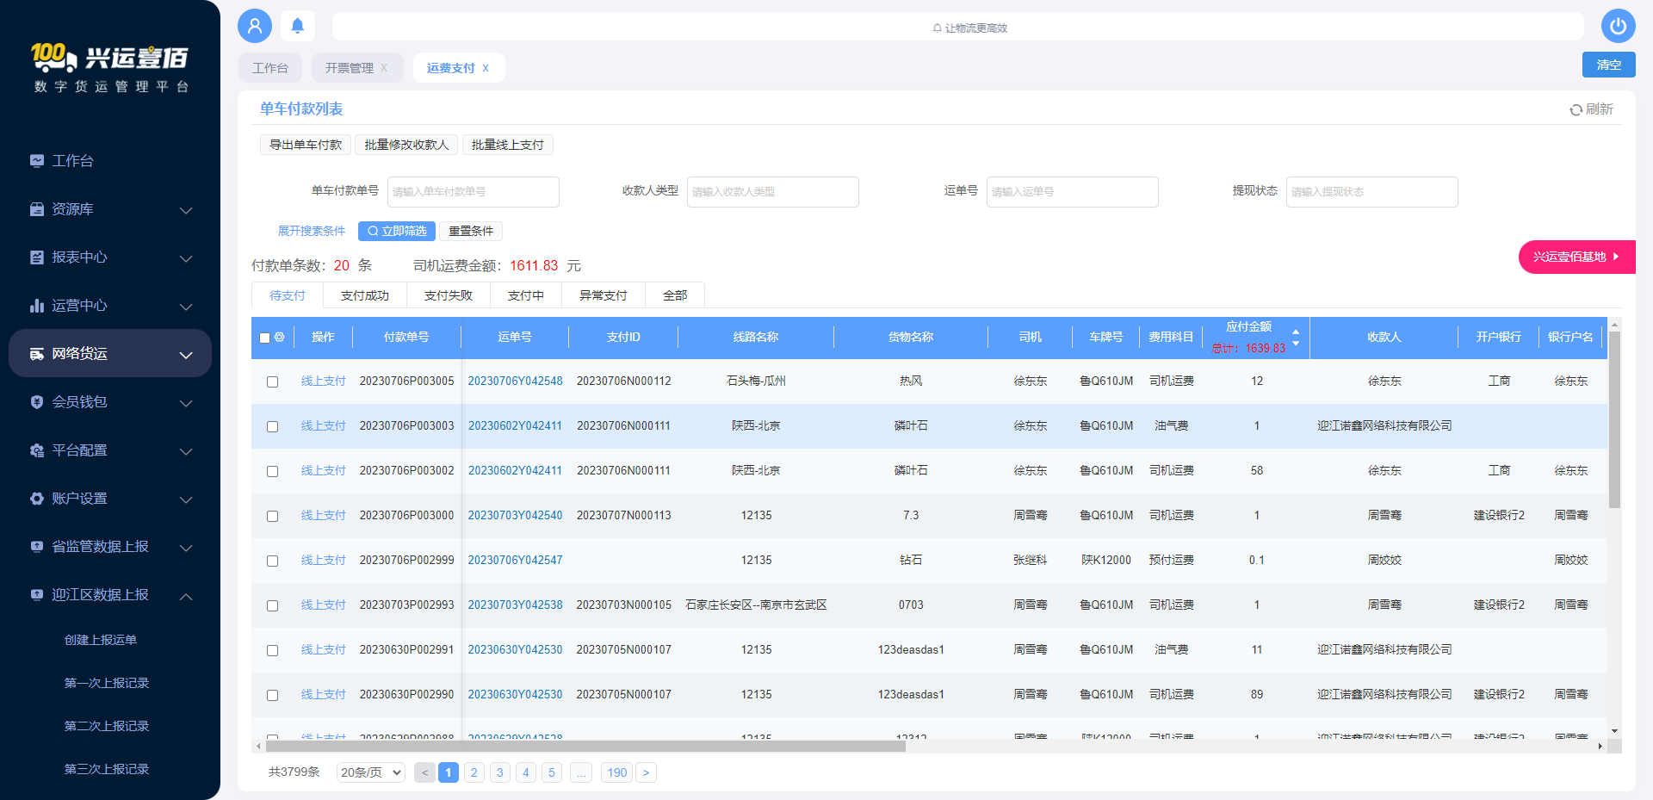The image size is (1653, 800).
Task: Expand the 账户设置 sidebar menu
Action: point(186,499)
